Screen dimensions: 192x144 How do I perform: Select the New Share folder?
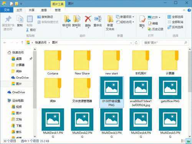coord(82,63)
